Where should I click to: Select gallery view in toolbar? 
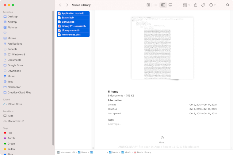[170, 5]
